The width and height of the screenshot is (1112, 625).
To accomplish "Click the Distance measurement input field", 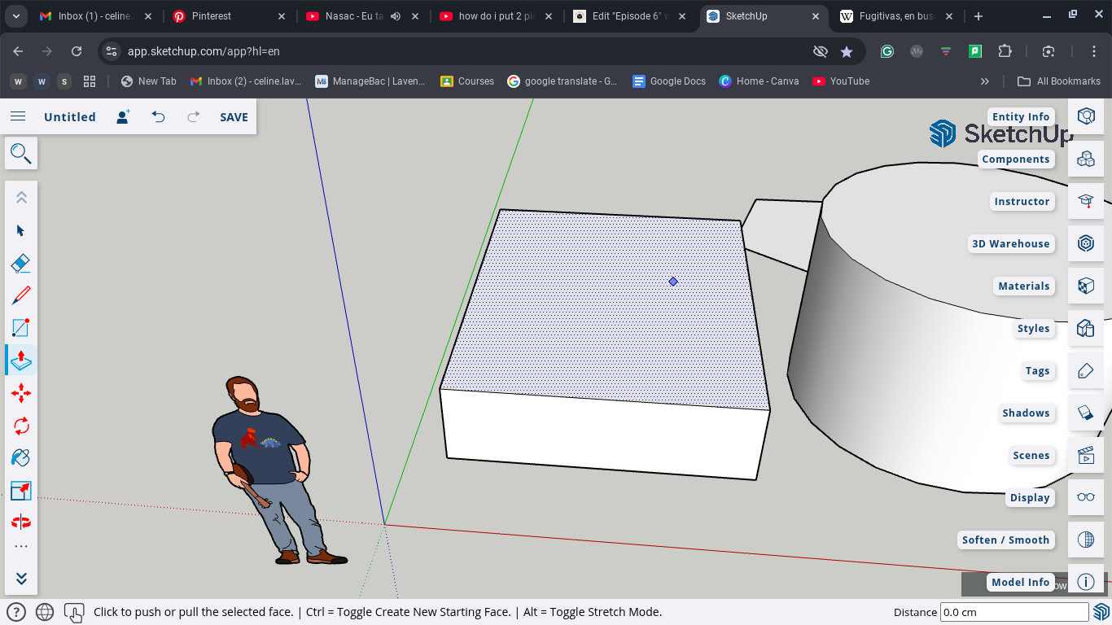I will pyautogui.click(x=1013, y=612).
